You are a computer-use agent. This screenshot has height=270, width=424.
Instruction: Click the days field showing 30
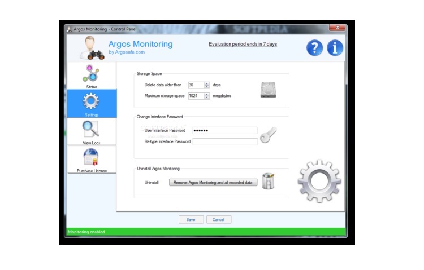[x=196, y=85]
